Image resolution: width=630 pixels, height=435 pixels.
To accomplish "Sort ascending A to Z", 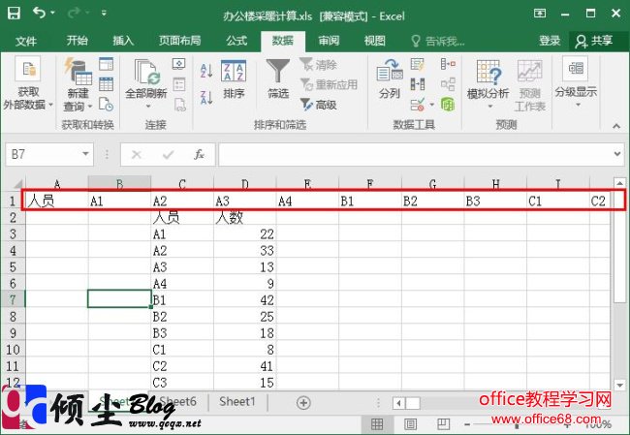I will pyautogui.click(x=206, y=71).
